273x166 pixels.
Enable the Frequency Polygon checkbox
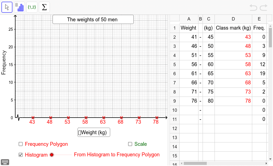coord(21,144)
